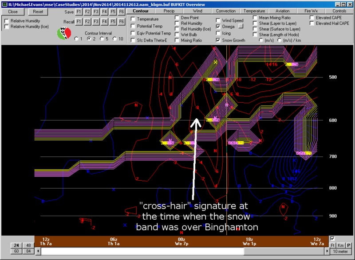Click the Recall F6 slot button
The height and width of the screenshot is (260, 355).
(x=122, y=22)
